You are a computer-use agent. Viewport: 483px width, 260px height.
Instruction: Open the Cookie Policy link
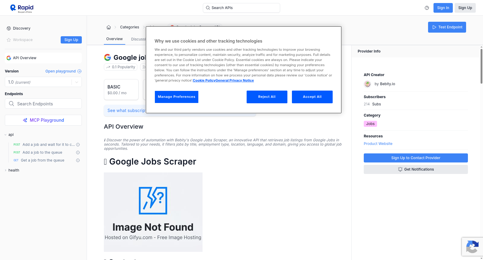coord(204,80)
